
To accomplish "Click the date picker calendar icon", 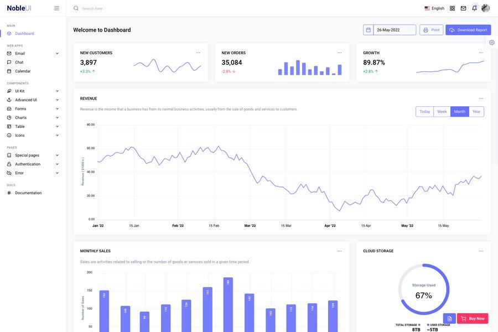I will pos(367,28).
